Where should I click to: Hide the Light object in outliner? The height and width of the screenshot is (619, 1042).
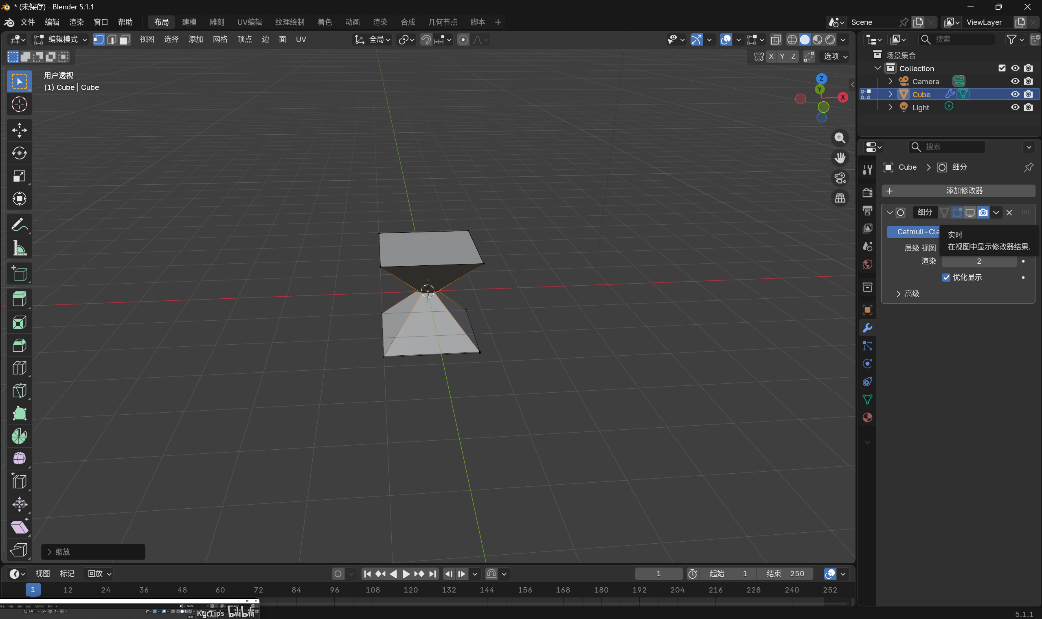1015,107
